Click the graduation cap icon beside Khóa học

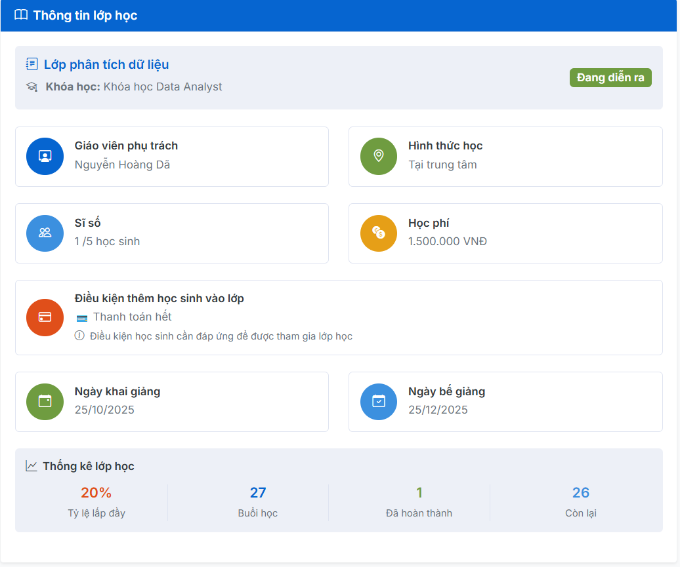coord(32,87)
